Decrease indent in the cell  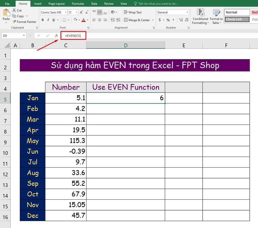coord(113,20)
